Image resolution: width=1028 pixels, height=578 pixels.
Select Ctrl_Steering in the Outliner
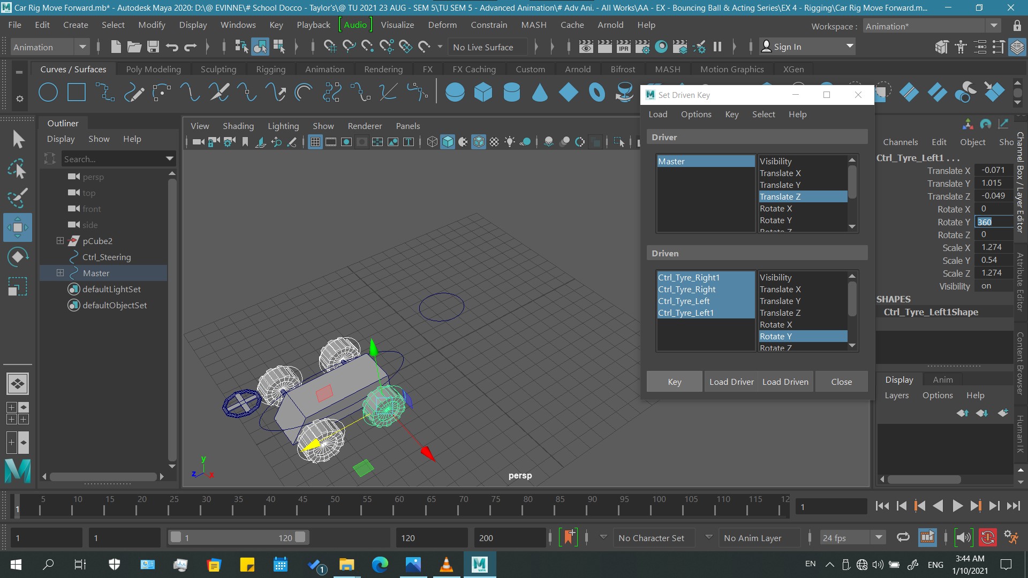click(x=107, y=257)
